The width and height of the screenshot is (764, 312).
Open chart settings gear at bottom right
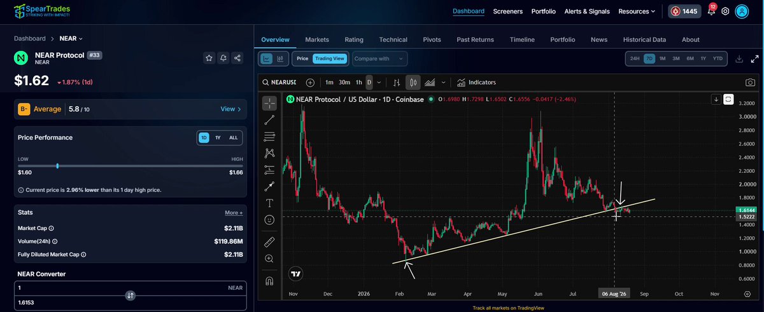(x=747, y=294)
